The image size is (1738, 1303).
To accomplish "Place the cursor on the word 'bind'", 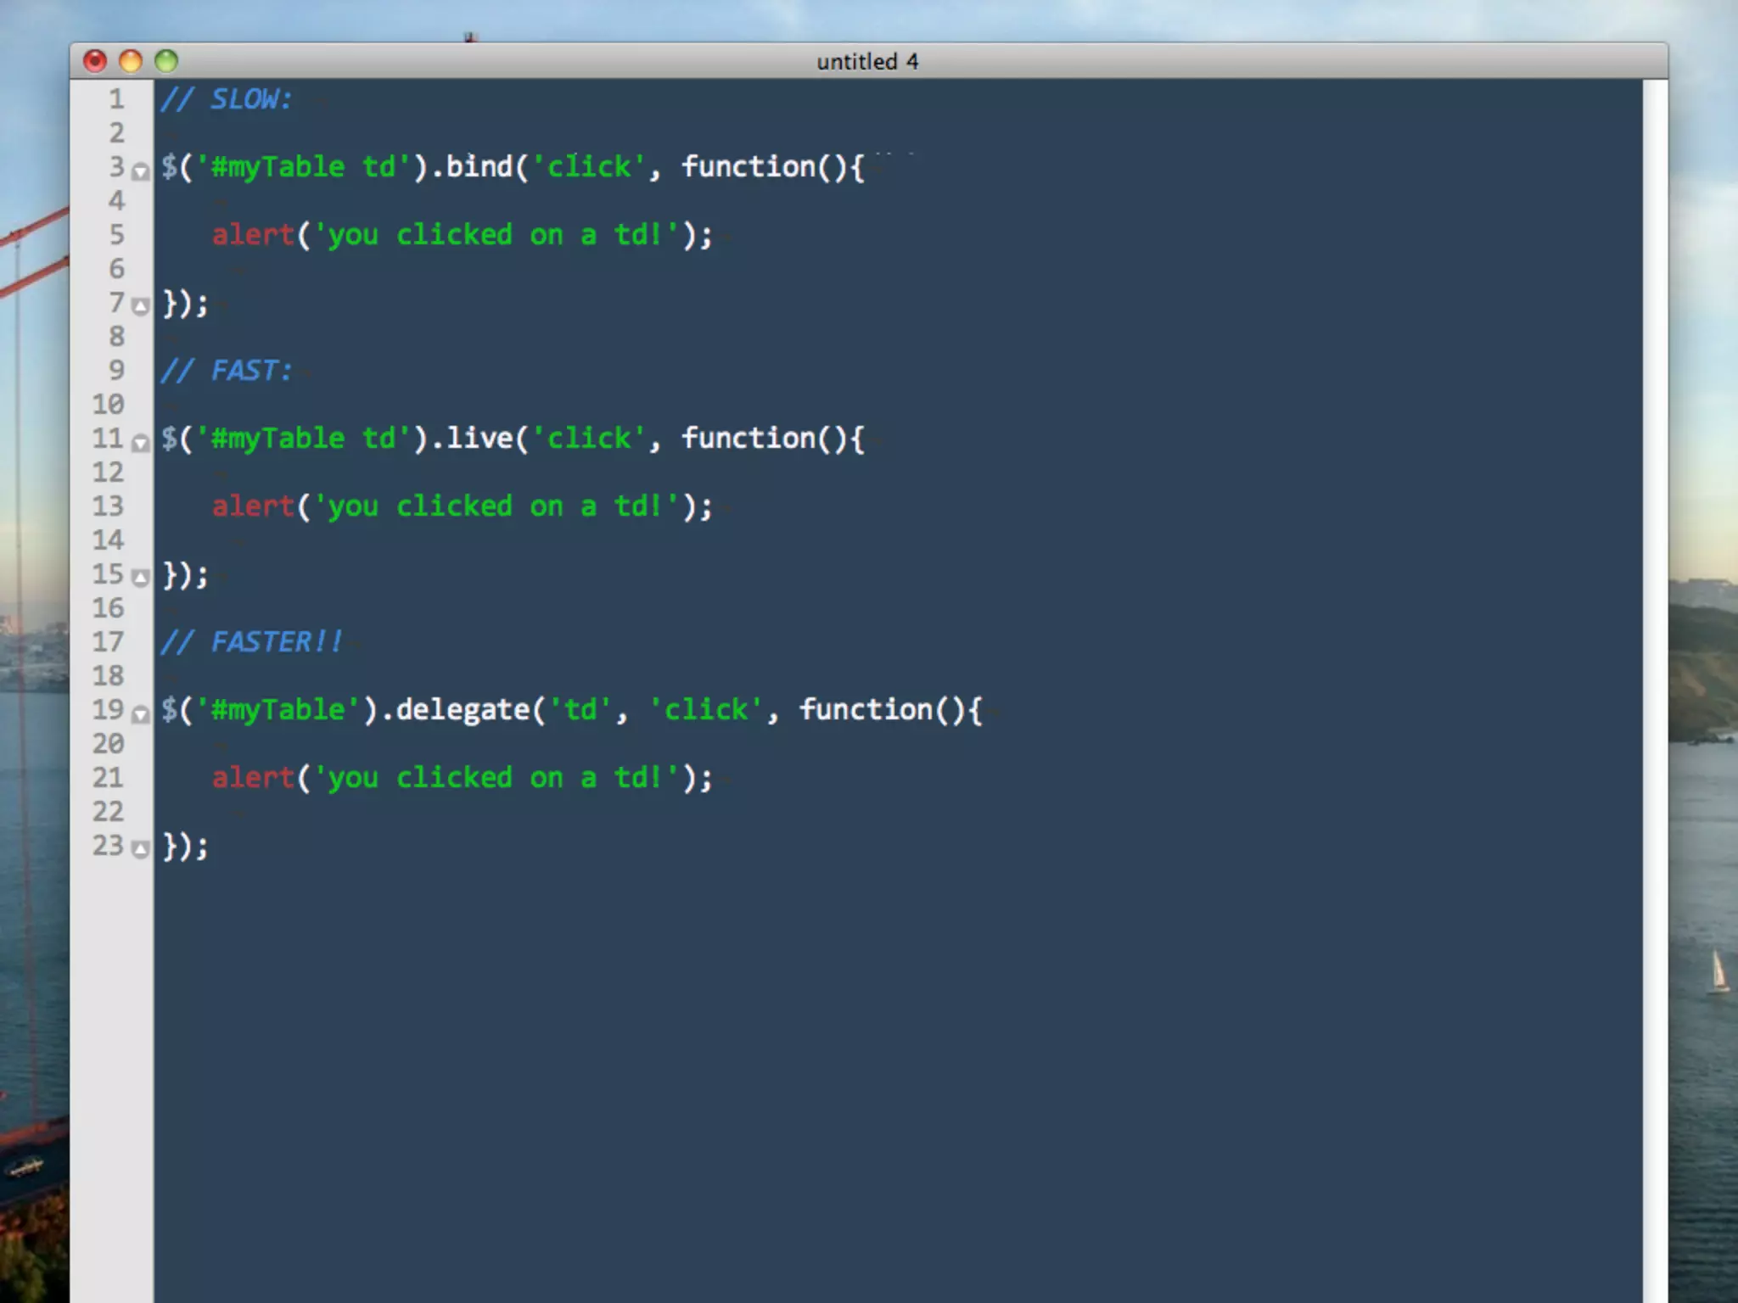I will pyautogui.click(x=479, y=167).
